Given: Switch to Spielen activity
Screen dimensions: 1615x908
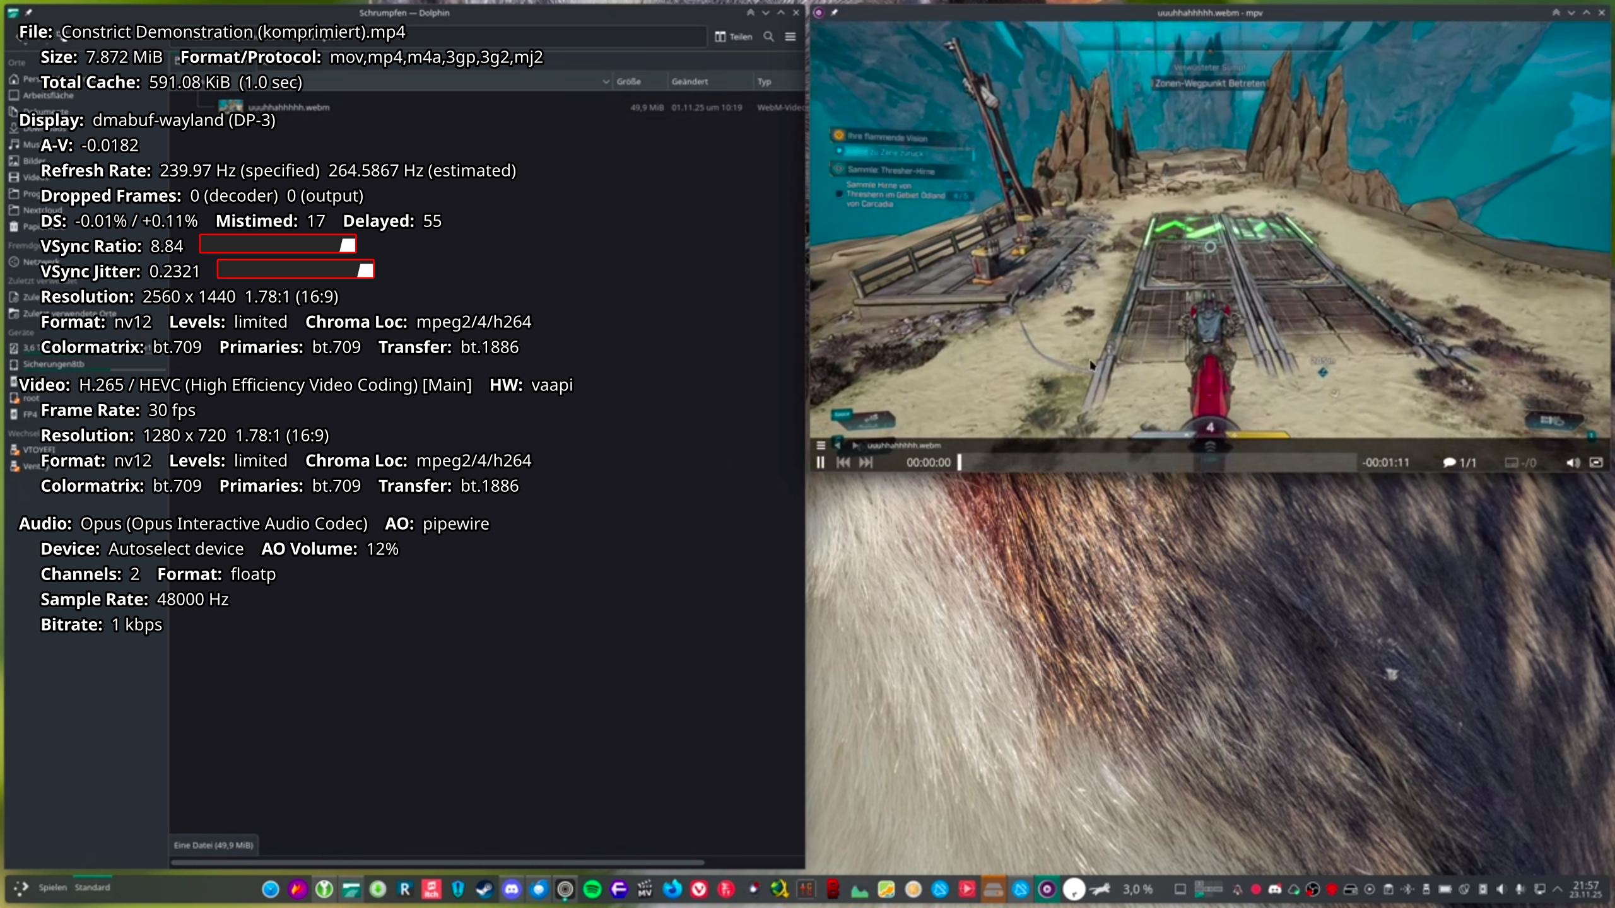Looking at the screenshot, I should [52, 887].
